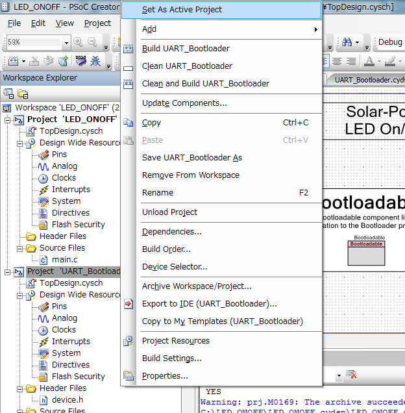
Task: Select main.c source file
Action: (x=64, y=260)
